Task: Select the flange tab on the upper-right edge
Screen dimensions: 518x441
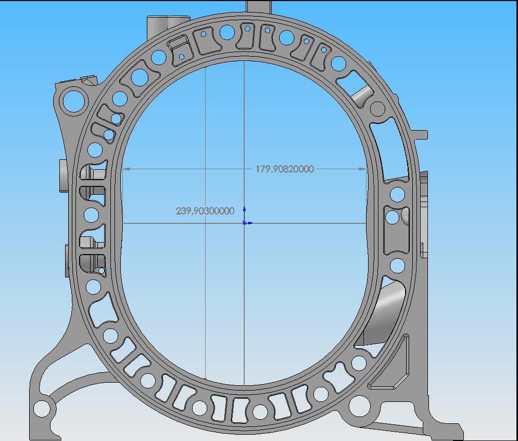Action: pos(421,134)
